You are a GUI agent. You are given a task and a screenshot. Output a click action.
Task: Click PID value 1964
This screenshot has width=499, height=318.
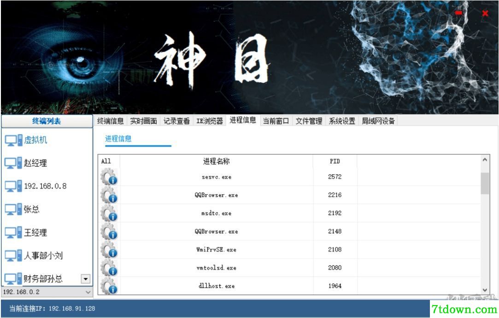click(x=335, y=286)
